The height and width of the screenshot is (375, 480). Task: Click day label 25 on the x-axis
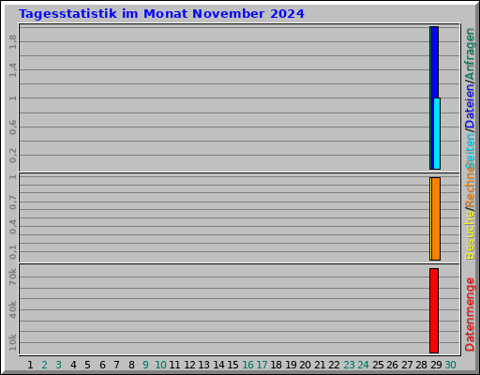click(x=378, y=365)
